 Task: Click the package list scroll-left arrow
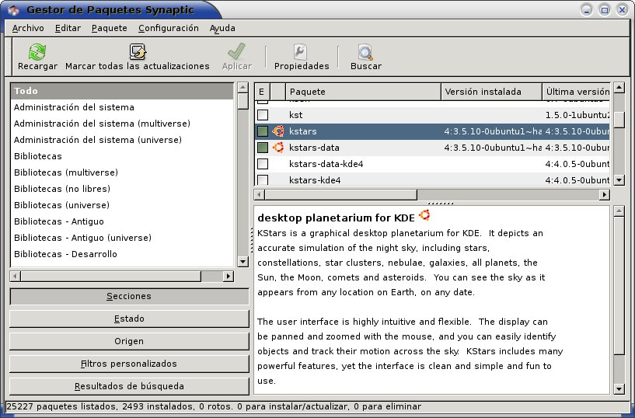[x=259, y=195]
